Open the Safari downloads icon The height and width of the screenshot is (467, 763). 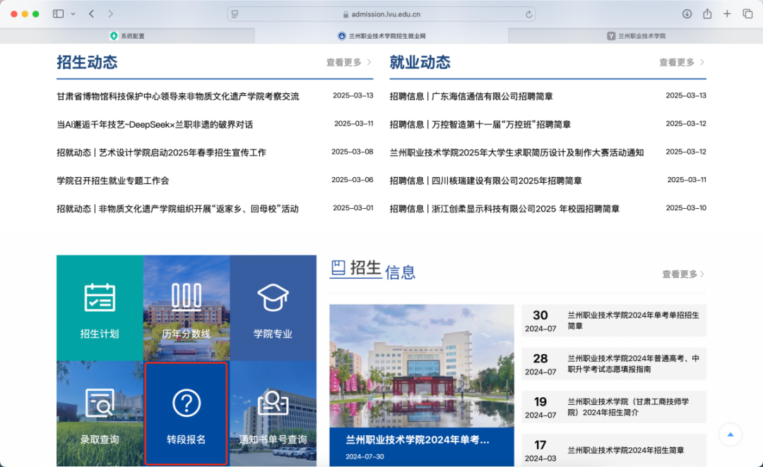[687, 14]
